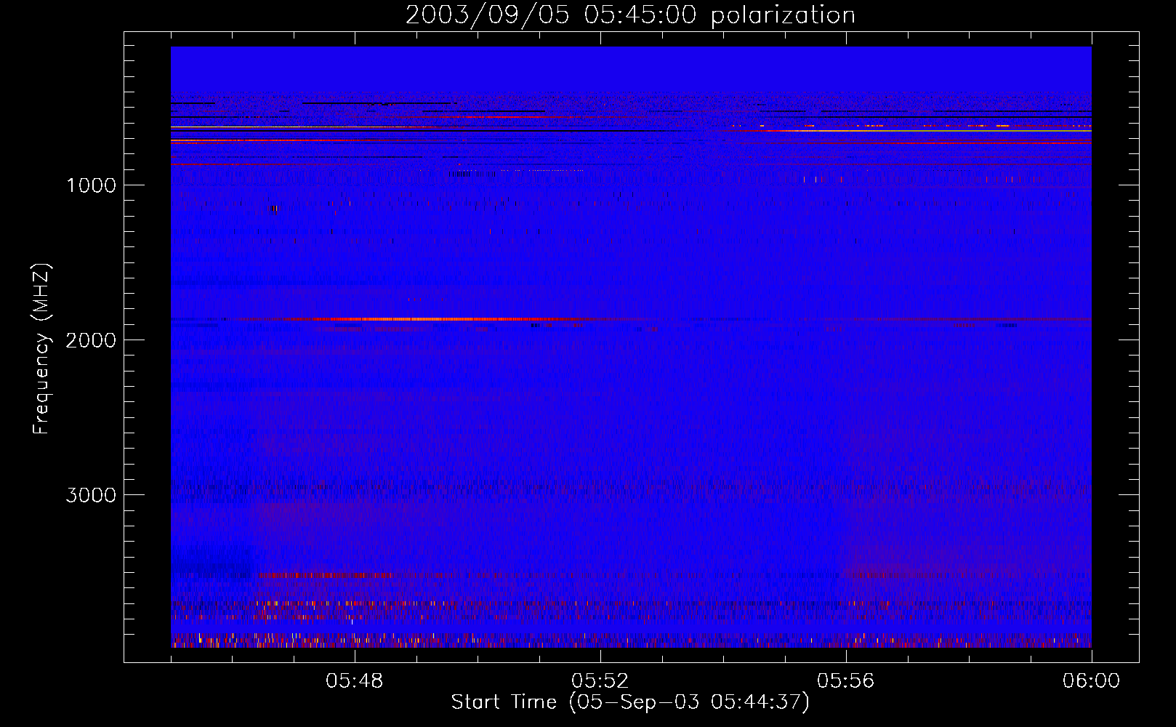This screenshot has height=727, width=1176.
Task: Click the 05:48 time tick label
Action: click(355, 681)
